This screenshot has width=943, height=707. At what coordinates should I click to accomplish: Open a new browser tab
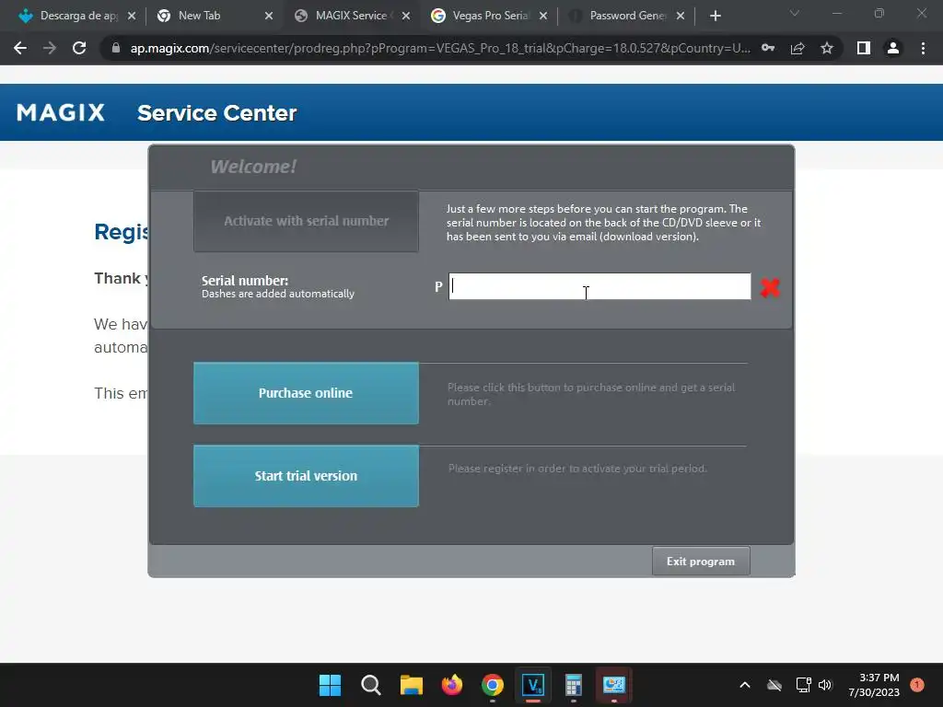click(715, 16)
